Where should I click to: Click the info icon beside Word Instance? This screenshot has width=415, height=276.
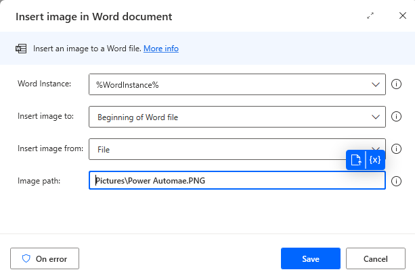click(x=397, y=85)
